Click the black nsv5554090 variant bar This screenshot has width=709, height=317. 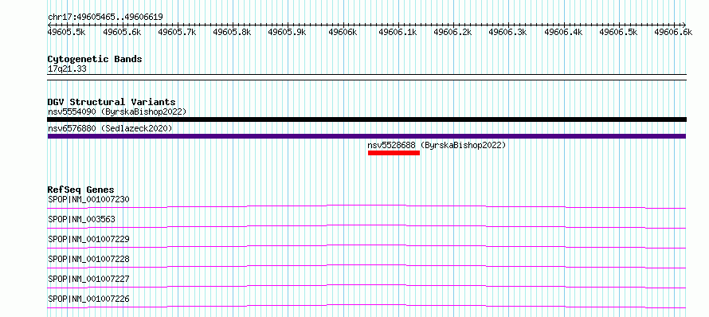click(x=366, y=119)
